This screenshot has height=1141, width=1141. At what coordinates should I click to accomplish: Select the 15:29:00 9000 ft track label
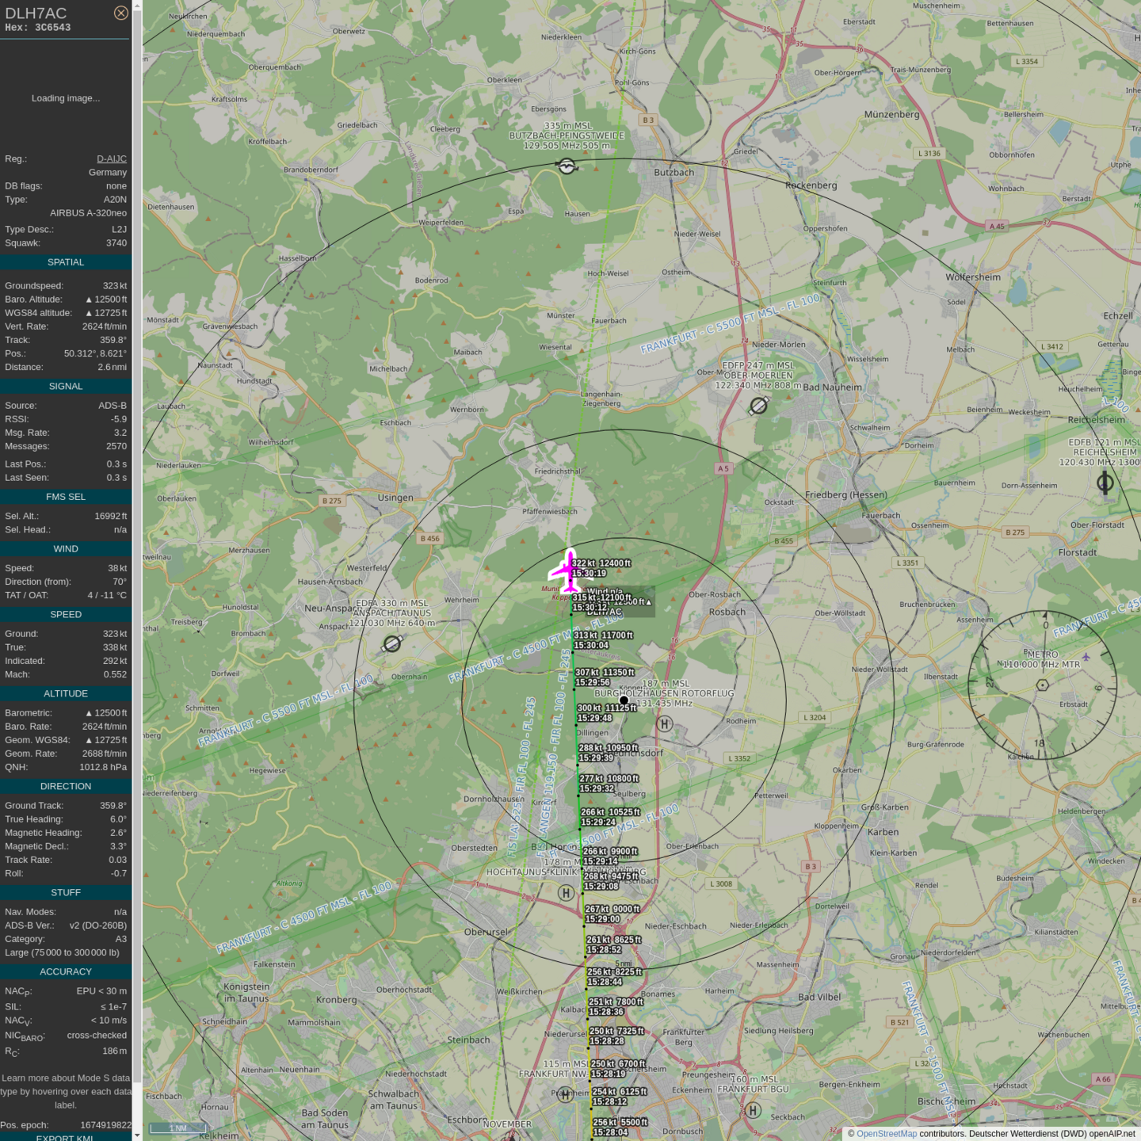click(x=612, y=914)
